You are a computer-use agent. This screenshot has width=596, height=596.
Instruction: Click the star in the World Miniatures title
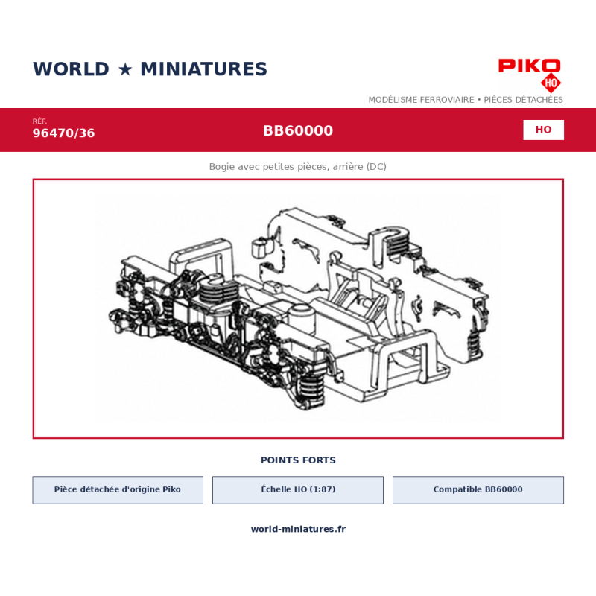pyautogui.click(x=125, y=69)
